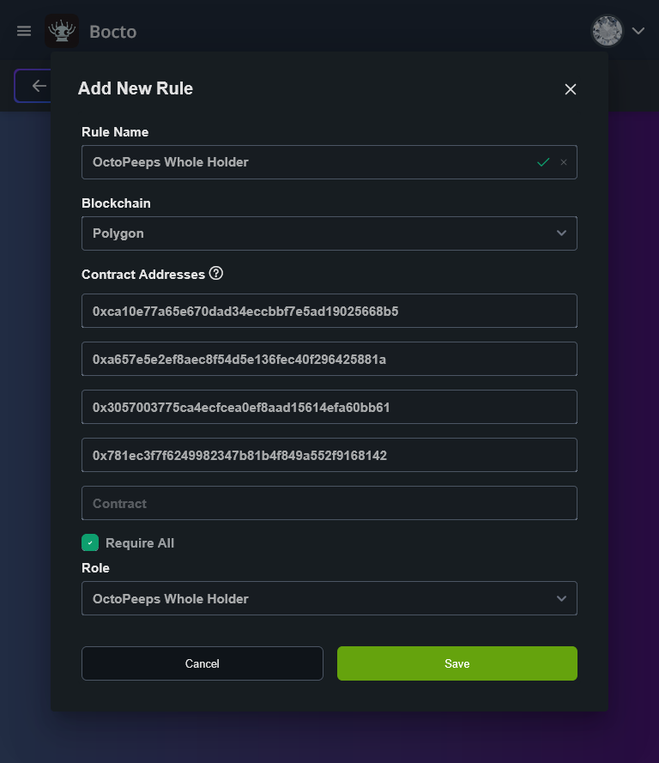Open the Blockchain dropdown showing Polygon
Screen dimensions: 659x763
[329, 233]
